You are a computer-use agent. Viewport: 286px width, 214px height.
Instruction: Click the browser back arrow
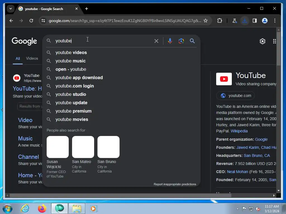pos(11,21)
